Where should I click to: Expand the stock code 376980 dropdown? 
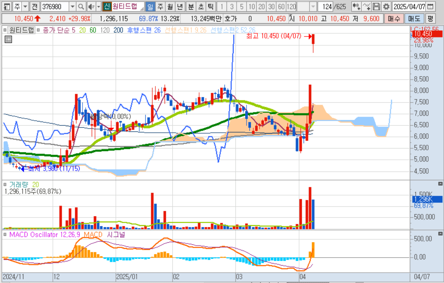[x=72, y=6]
